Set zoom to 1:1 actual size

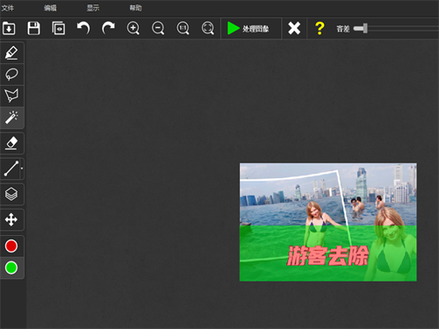pos(183,28)
